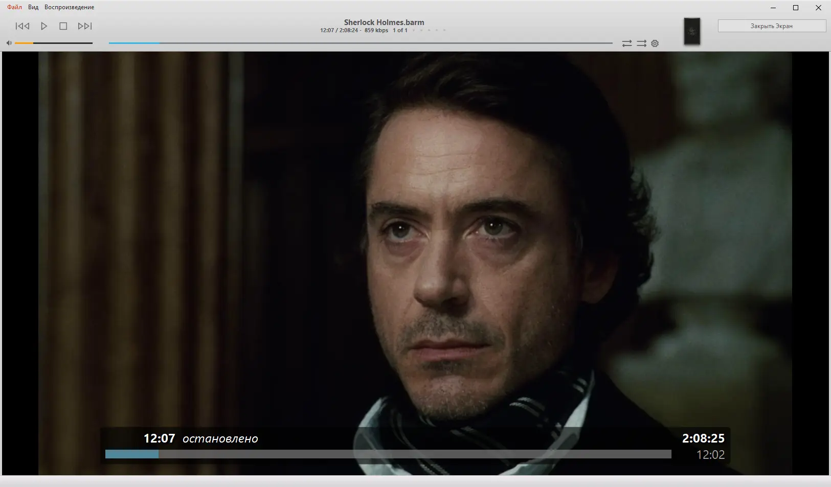Click the "1 of 1" track counter
Image resolution: width=831 pixels, height=487 pixels.
(400, 31)
